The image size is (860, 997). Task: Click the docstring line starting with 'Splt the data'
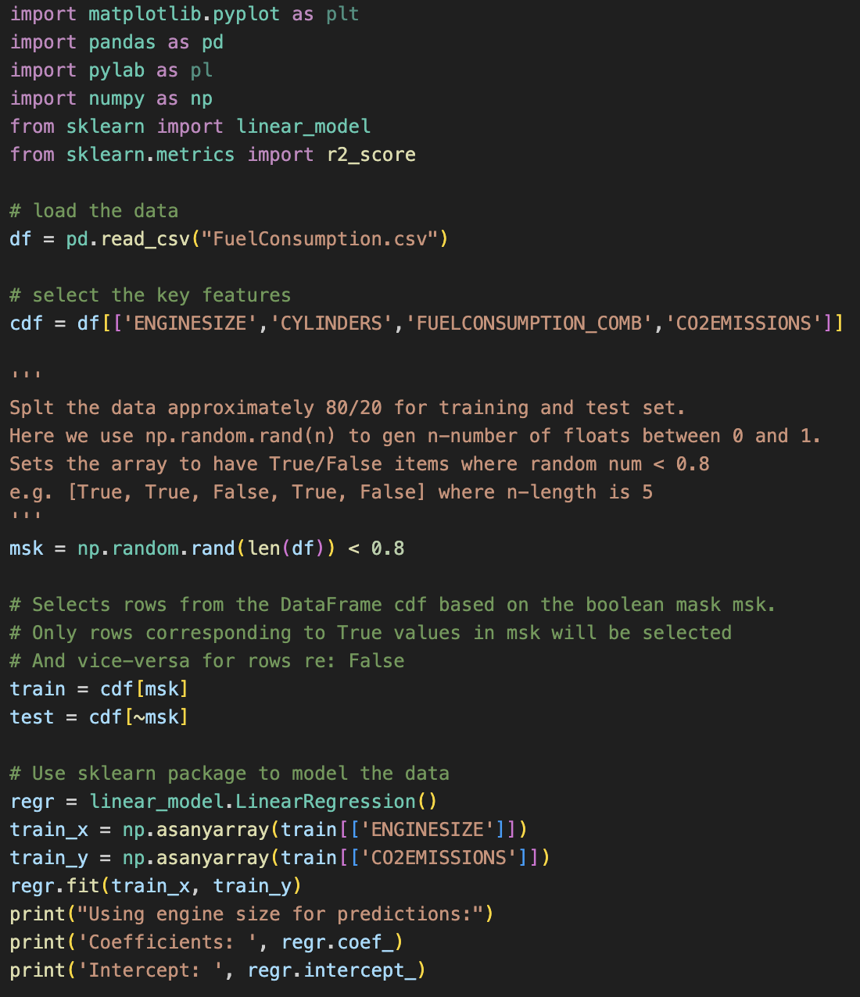click(x=346, y=408)
